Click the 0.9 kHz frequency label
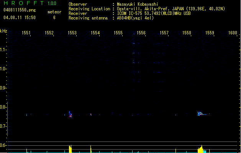Image resolution: width=241 pixels, height=153 pixels. [3, 88]
